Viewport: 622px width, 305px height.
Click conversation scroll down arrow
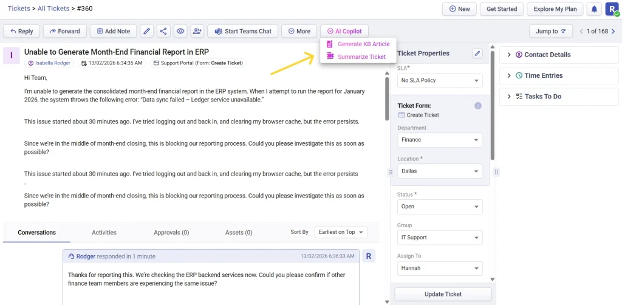coord(387,302)
